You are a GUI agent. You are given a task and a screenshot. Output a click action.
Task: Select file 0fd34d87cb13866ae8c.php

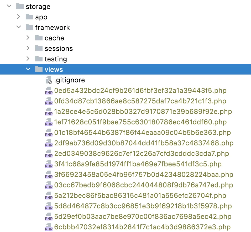coord(140,101)
